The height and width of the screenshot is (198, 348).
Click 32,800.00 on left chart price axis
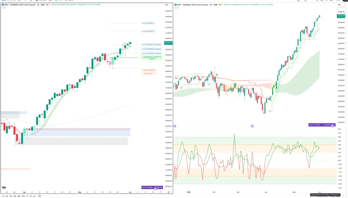click(x=168, y=11)
